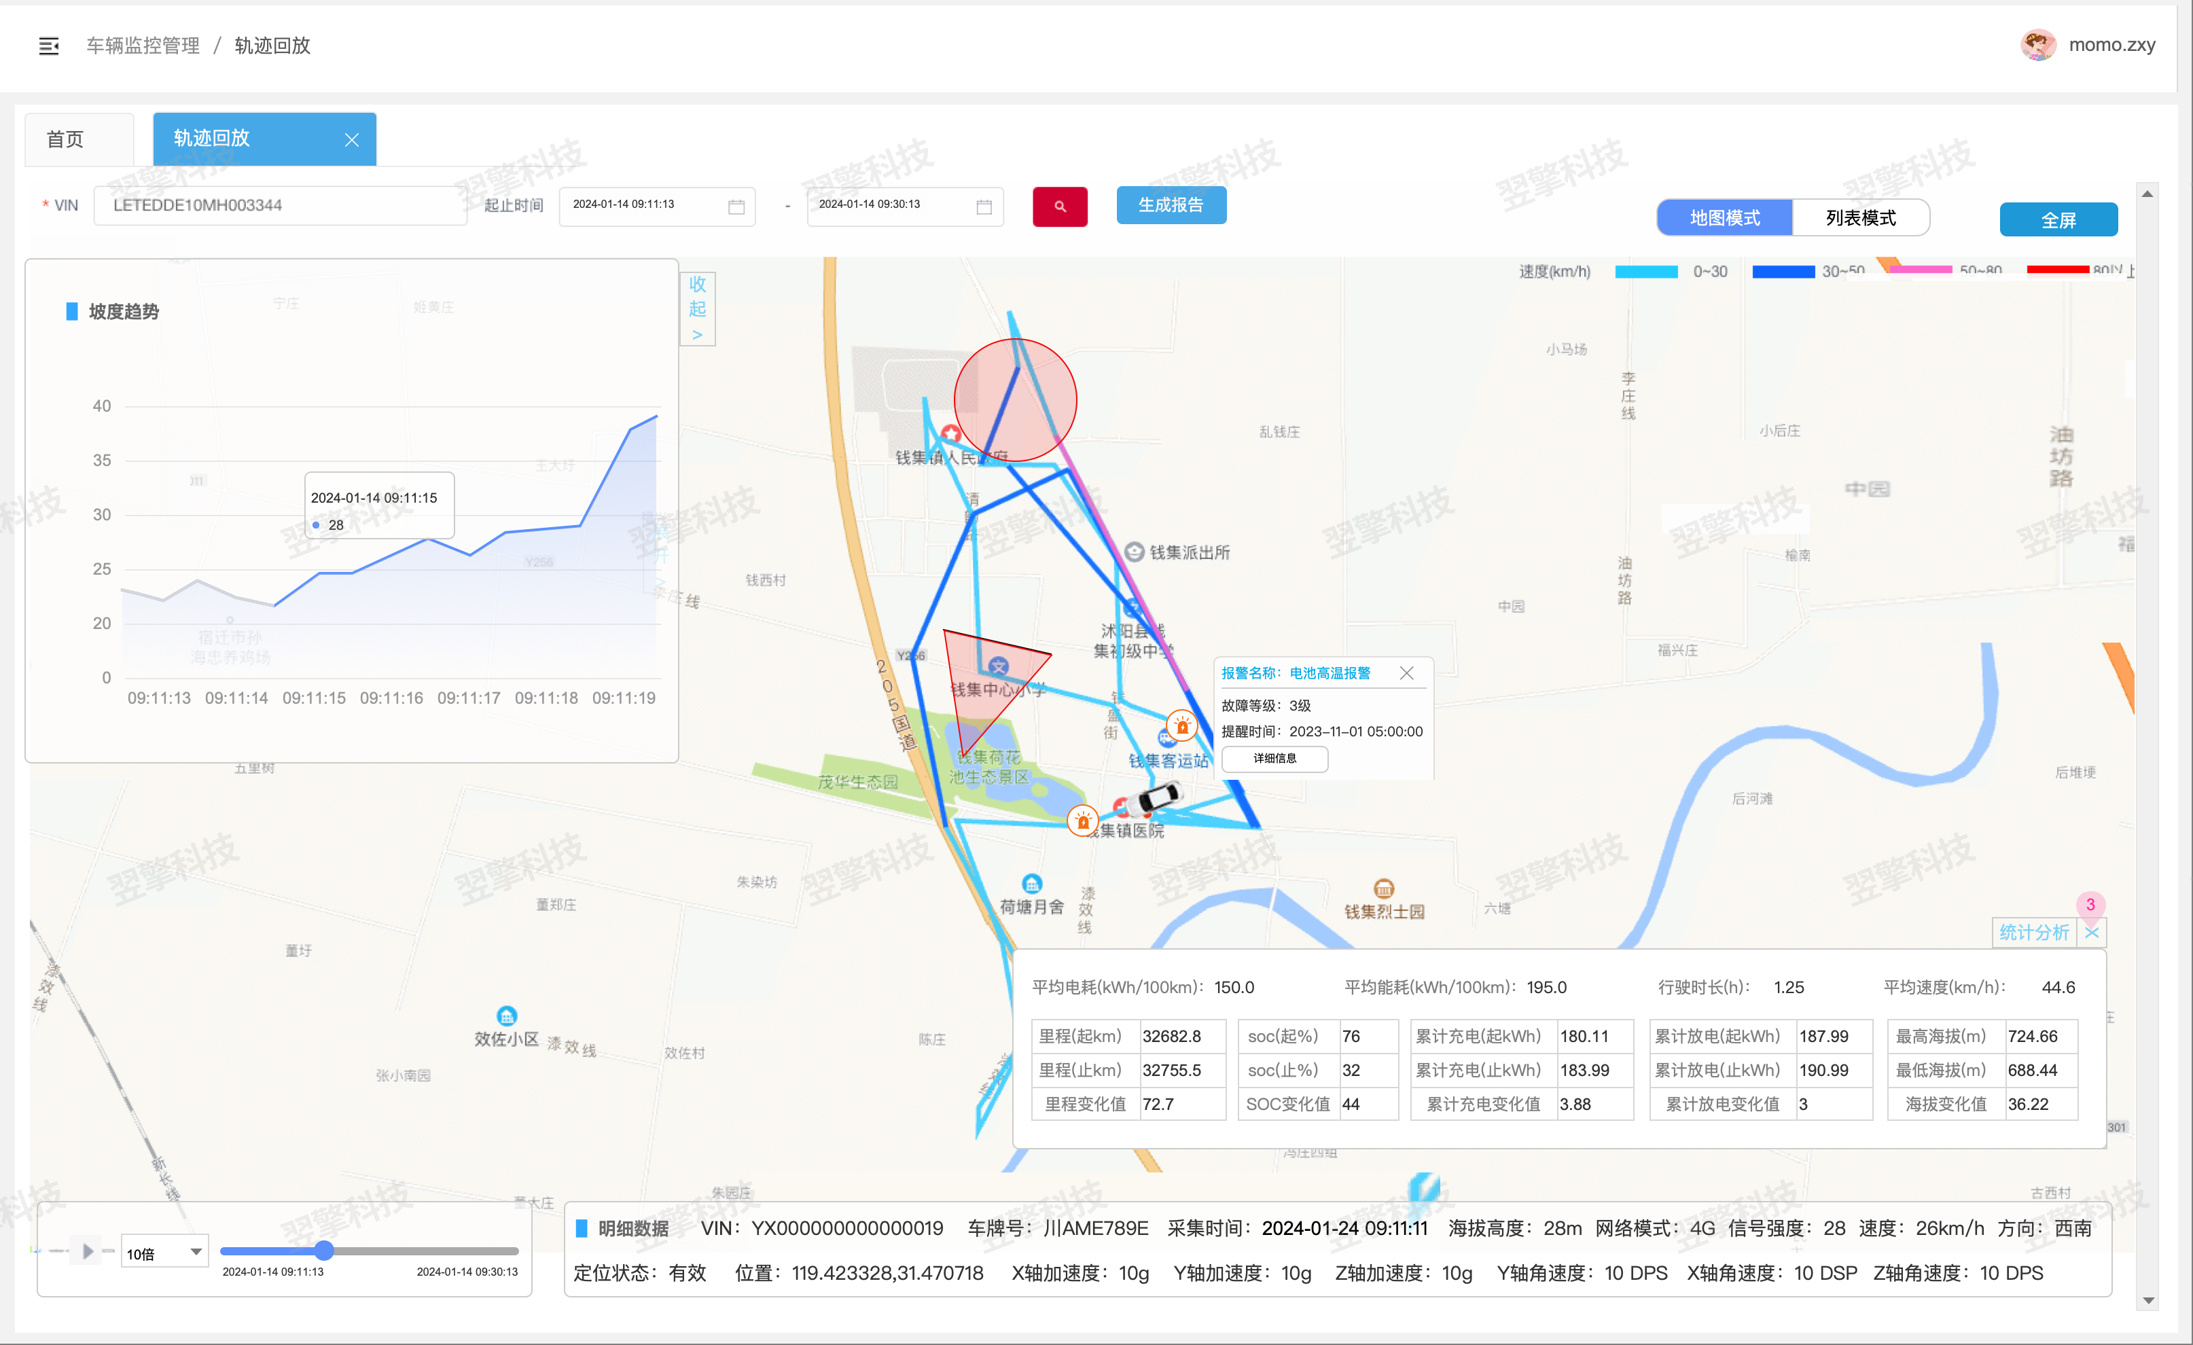This screenshot has height=1345, width=2193.
Task: Click the red search icon button
Action: (1059, 207)
